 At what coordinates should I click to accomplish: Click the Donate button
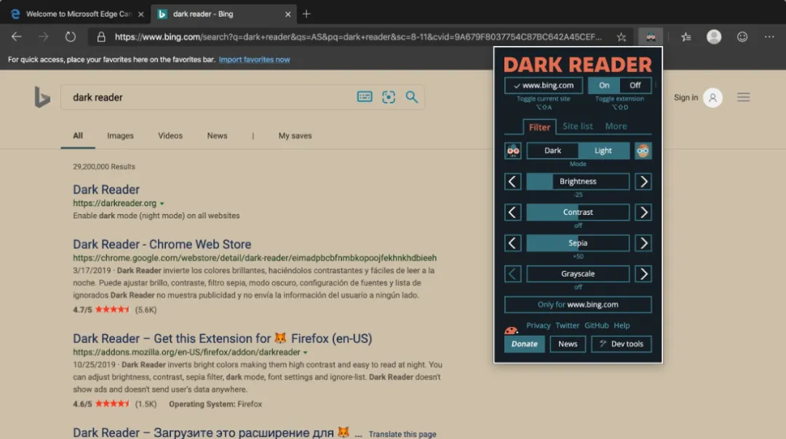coord(524,344)
